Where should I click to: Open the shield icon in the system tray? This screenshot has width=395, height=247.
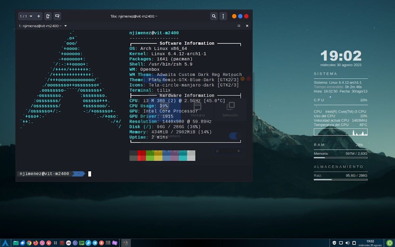pos(334,243)
